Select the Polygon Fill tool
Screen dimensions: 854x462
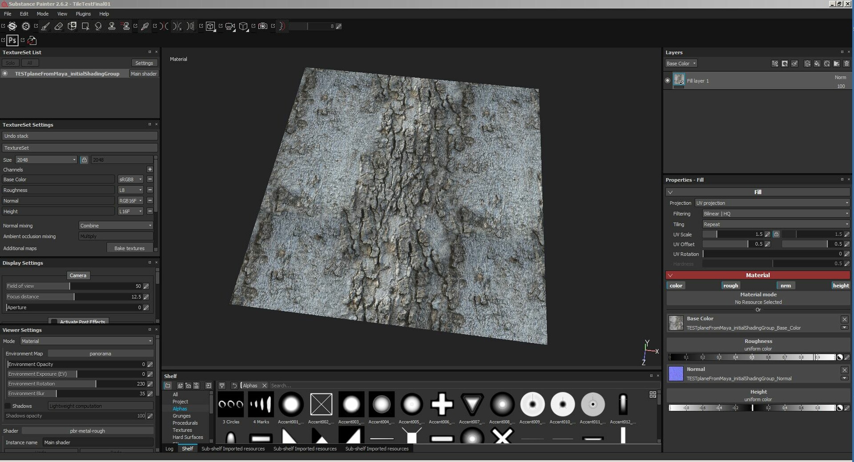pyautogui.click(x=85, y=26)
